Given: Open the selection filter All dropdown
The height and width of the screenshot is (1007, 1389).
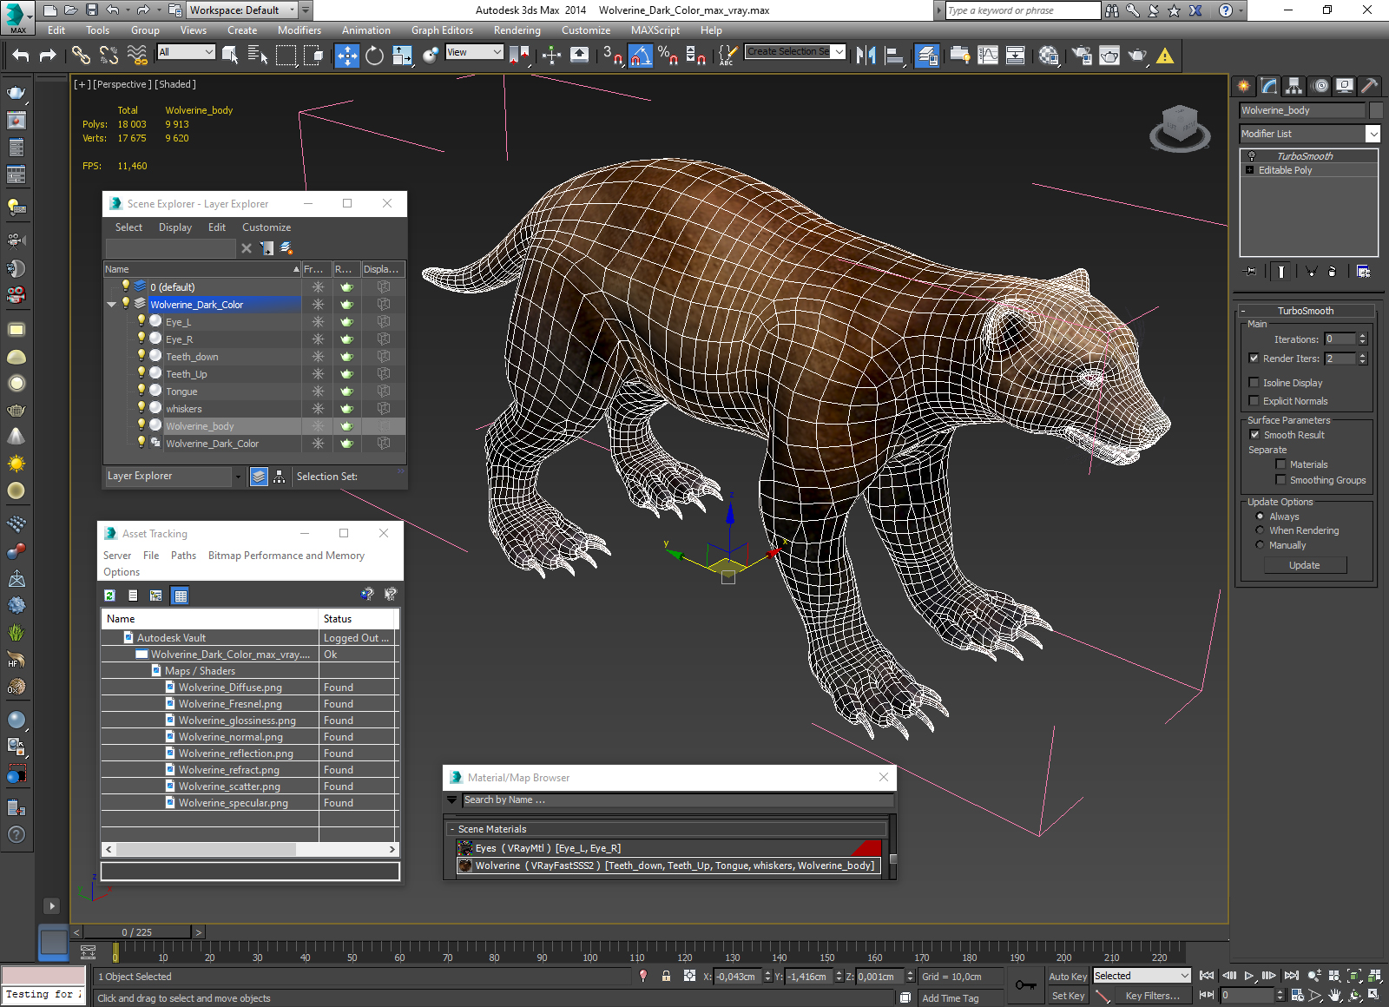Looking at the screenshot, I should coord(186,52).
